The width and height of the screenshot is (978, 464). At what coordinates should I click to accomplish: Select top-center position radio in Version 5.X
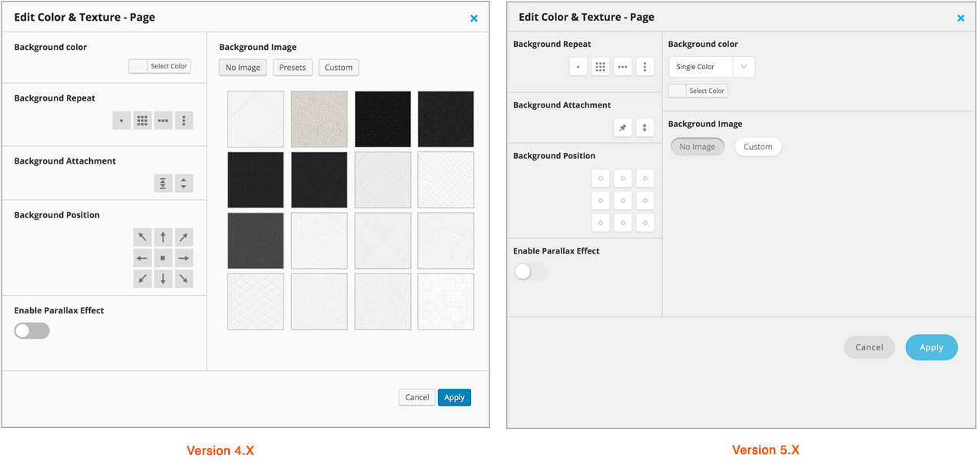tap(623, 178)
